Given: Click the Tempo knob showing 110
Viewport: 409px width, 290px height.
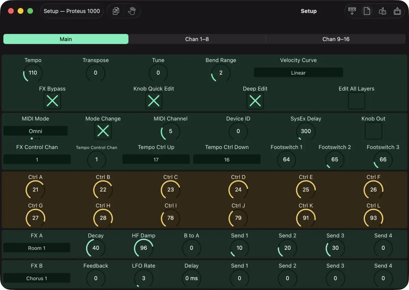Looking at the screenshot, I should tap(33, 73).
